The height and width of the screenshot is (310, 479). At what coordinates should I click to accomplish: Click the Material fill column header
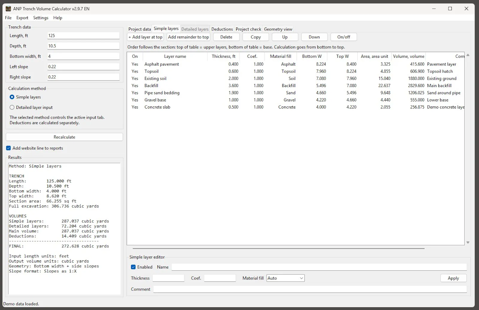pyautogui.click(x=281, y=56)
